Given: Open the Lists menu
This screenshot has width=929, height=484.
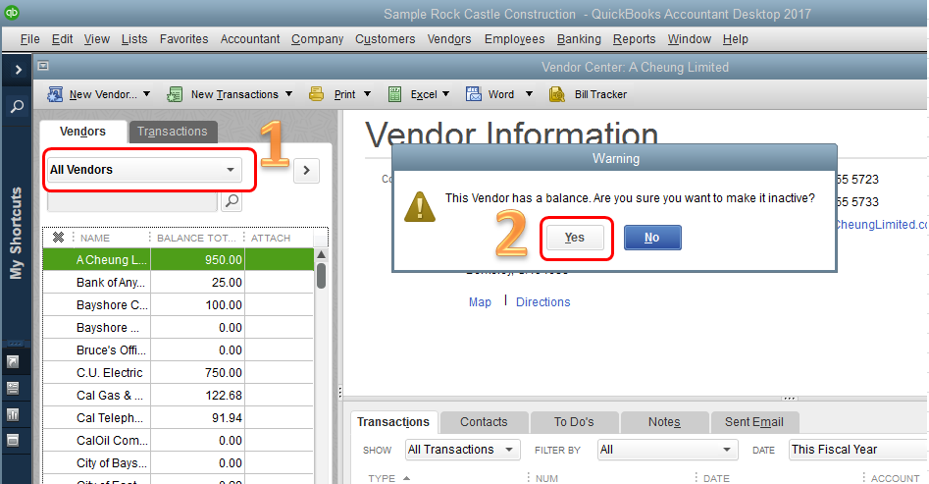Looking at the screenshot, I should pyautogui.click(x=134, y=39).
